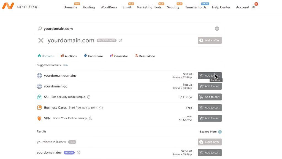Click the yourdomain.dev result name
This screenshot has height=159, width=282.
(x=49, y=152)
